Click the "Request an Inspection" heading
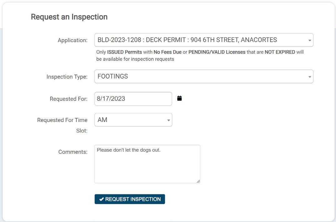 click(69, 17)
